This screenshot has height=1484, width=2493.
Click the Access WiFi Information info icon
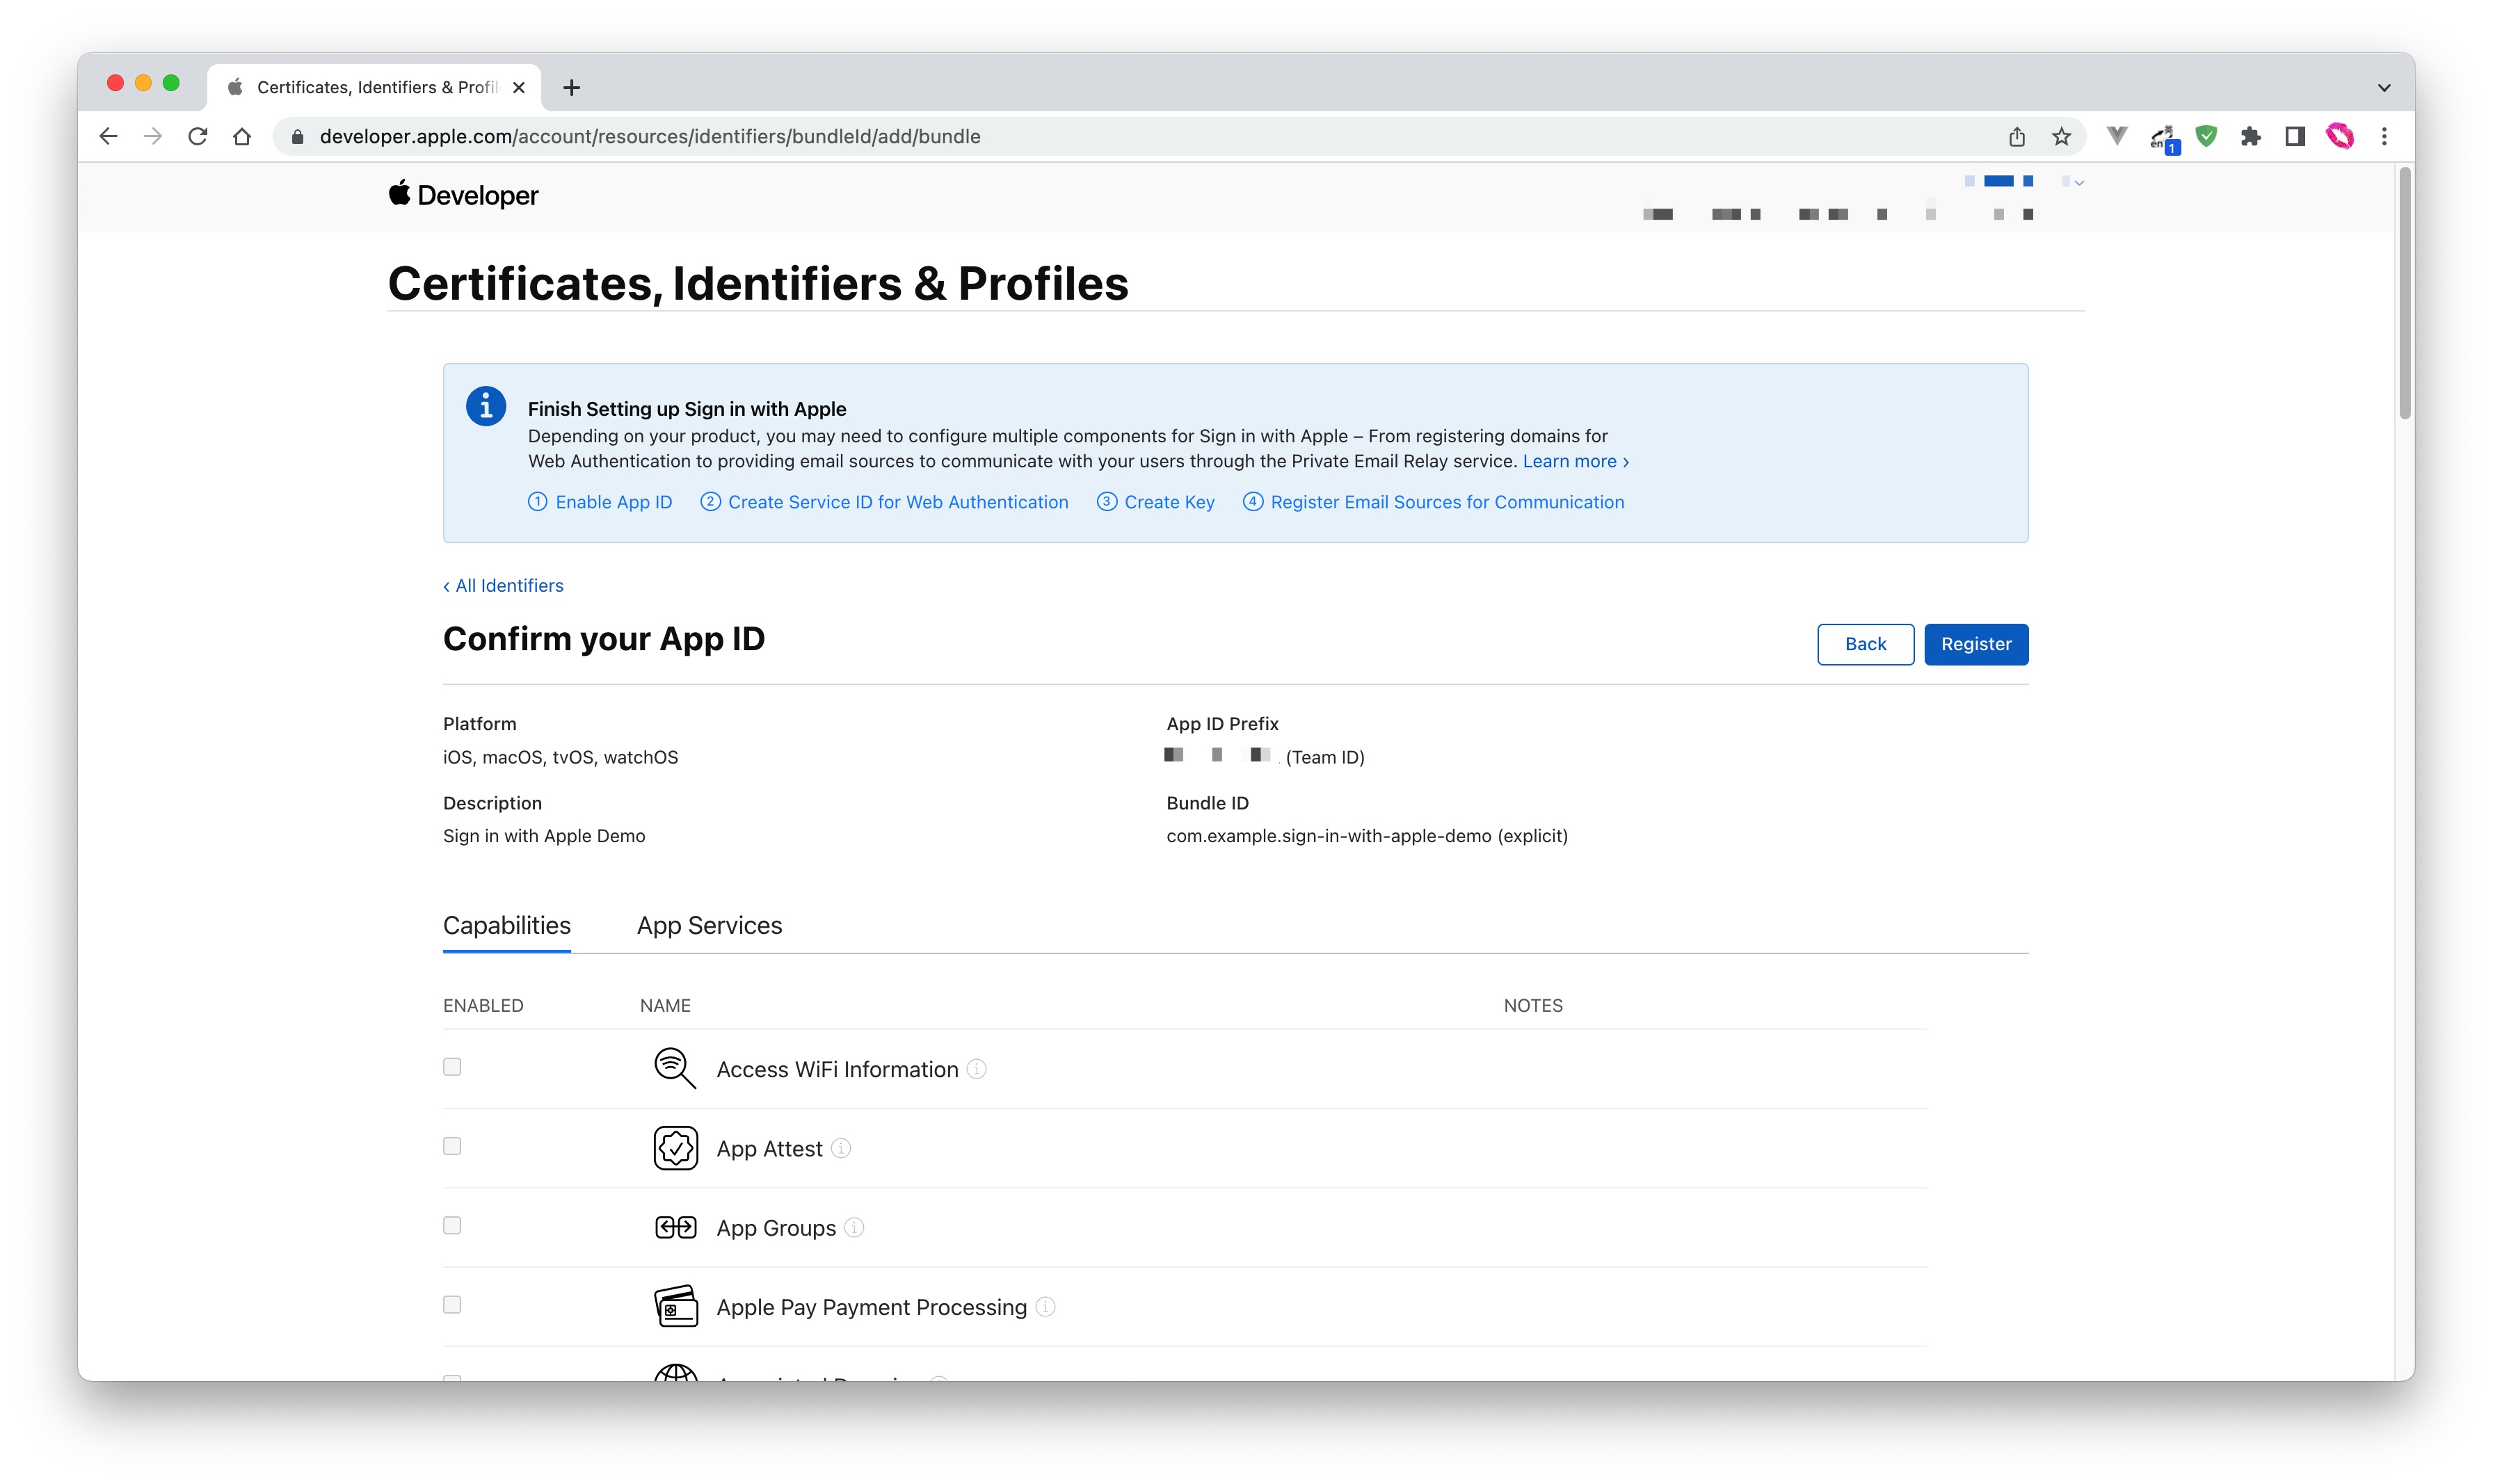point(977,1069)
